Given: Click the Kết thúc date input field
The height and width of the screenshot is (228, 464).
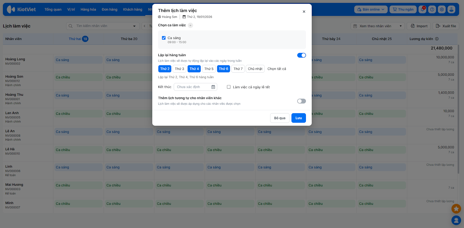Looking at the screenshot, I should (195, 87).
